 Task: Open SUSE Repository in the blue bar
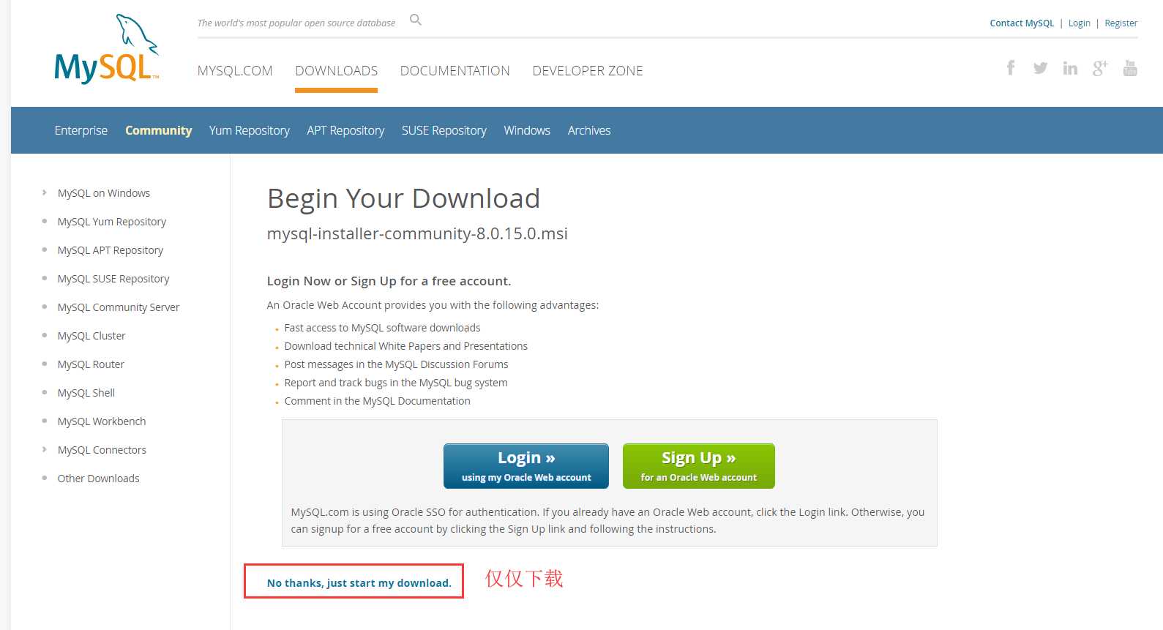pyautogui.click(x=444, y=130)
